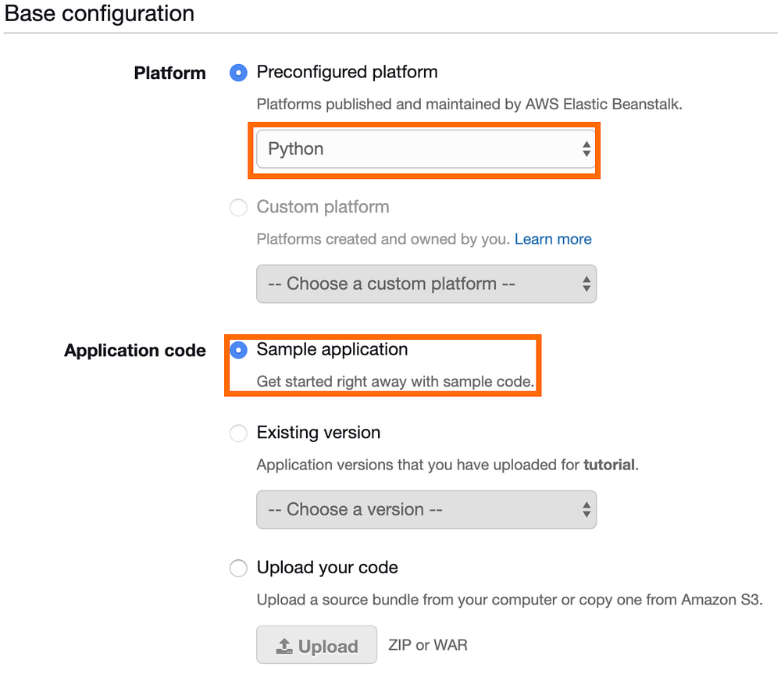Open the Choose a version dropdown
This screenshot has height=674, width=781.
pos(426,509)
